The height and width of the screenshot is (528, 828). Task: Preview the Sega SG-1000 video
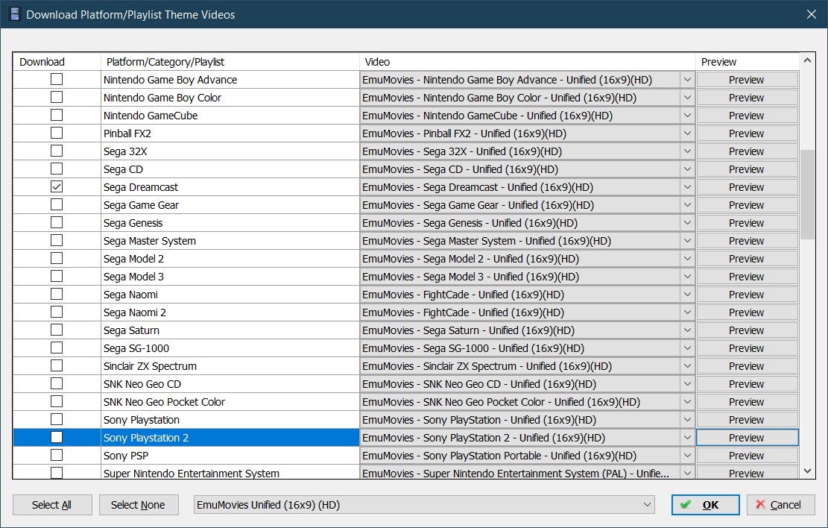[747, 348]
